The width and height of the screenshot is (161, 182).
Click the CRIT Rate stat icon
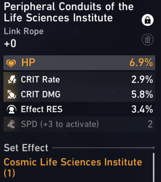tap(12, 79)
